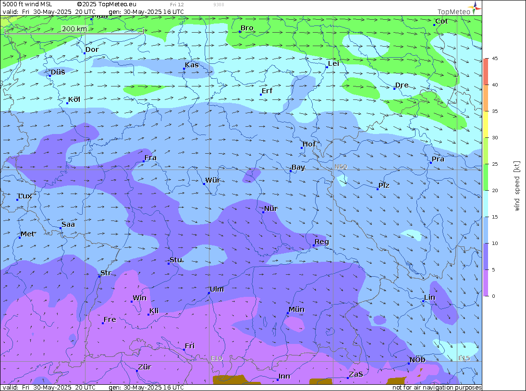Open the ©2025 TopMeteo.eu copyright link

pos(107,4)
